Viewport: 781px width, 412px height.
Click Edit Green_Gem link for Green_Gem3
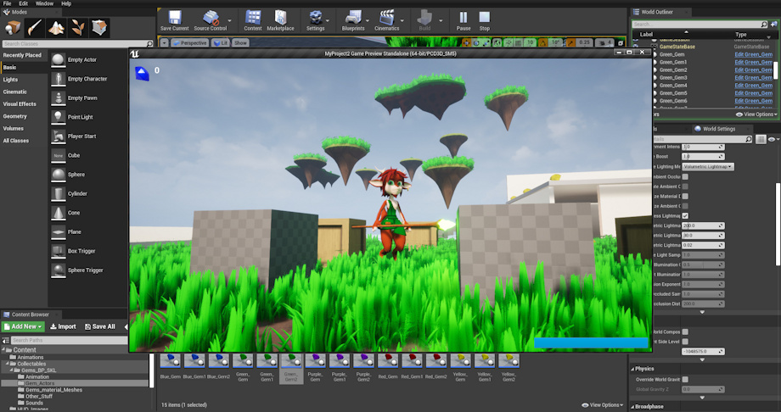[x=754, y=78]
